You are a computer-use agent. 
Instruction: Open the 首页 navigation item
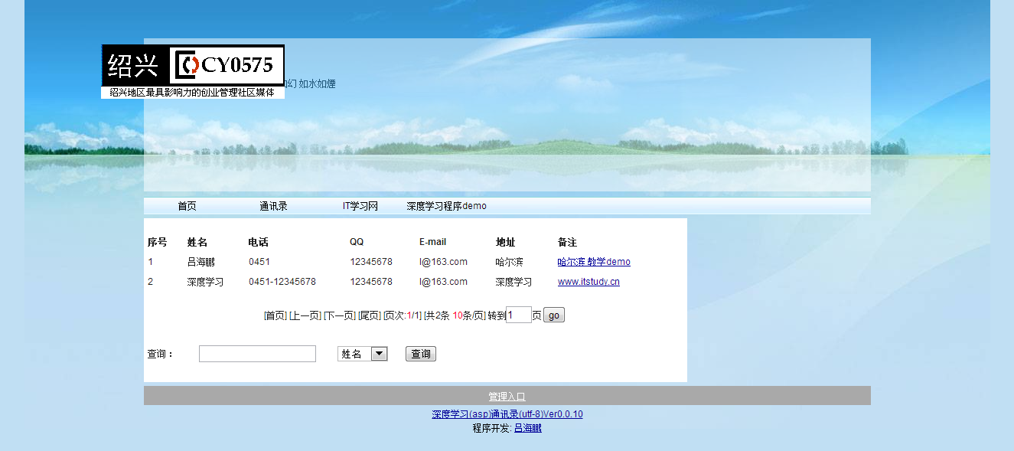pos(187,206)
